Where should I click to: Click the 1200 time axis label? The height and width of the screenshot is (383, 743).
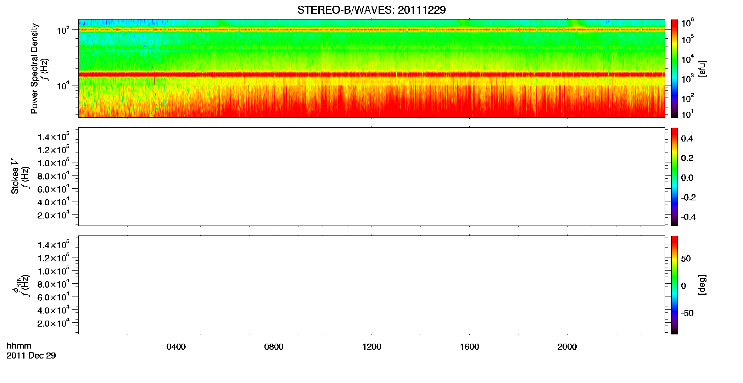point(371,347)
